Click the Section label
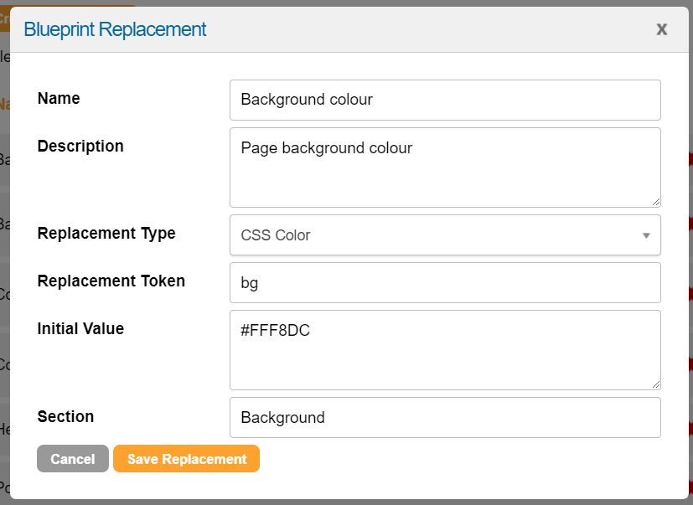693x505 pixels. [65, 416]
